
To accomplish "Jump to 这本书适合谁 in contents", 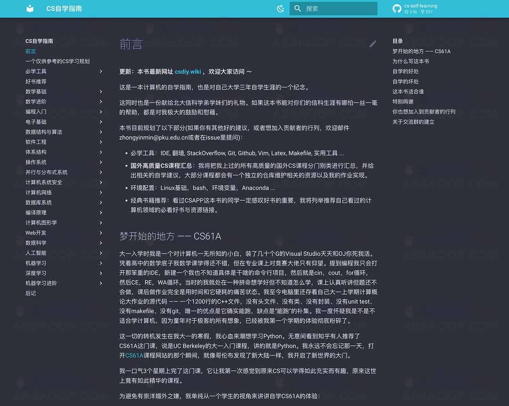I will pos(408,91).
